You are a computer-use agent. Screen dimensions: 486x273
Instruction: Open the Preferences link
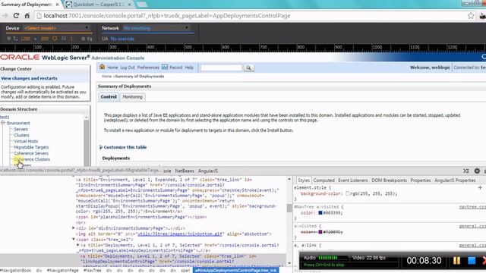(148, 67)
